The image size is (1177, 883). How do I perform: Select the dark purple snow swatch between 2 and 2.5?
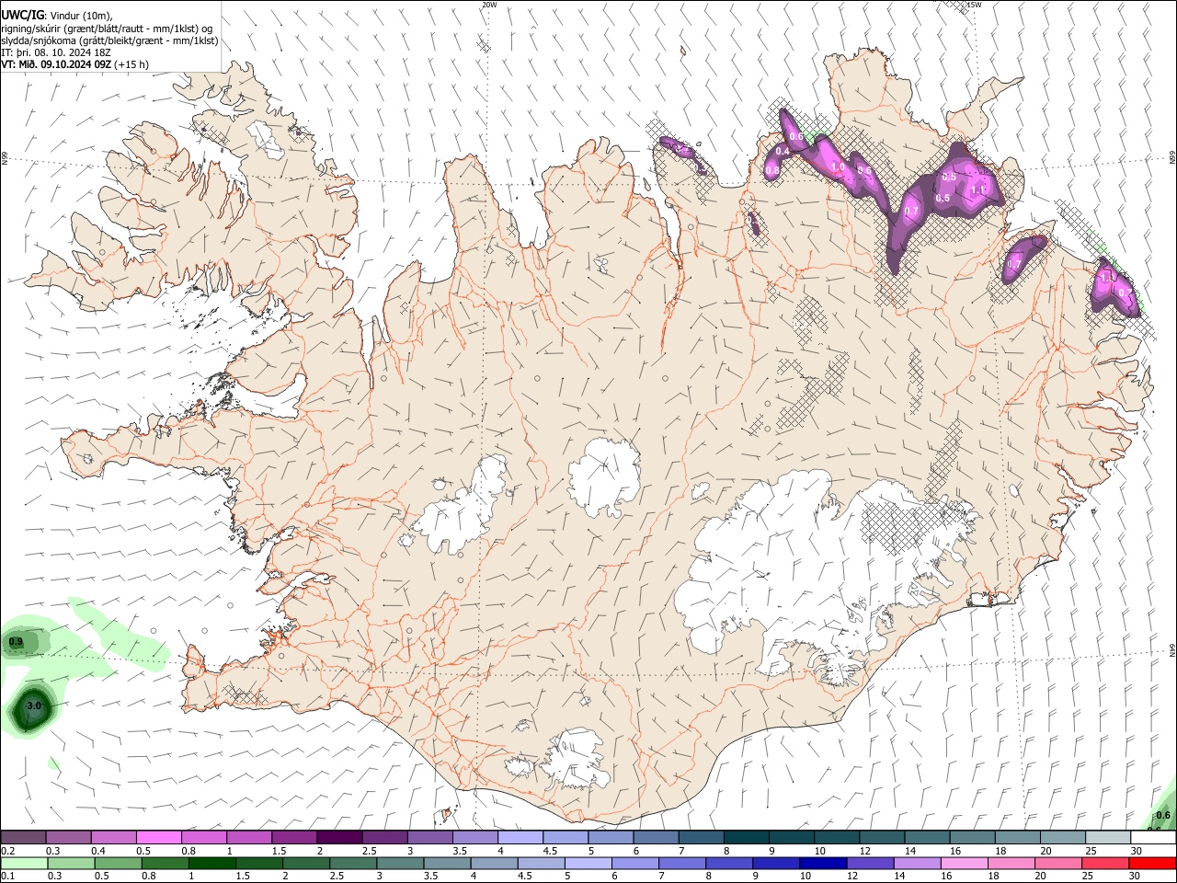(x=338, y=837)
